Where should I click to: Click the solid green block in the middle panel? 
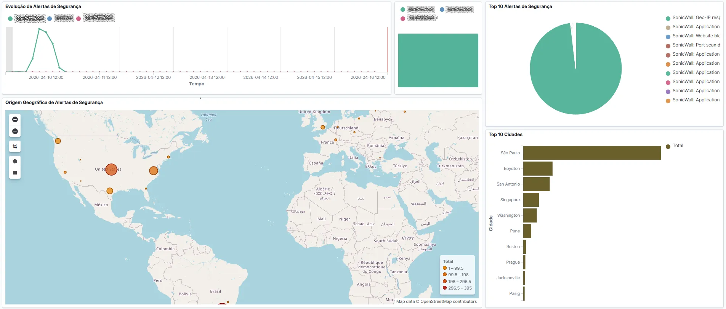coord(438,60)
